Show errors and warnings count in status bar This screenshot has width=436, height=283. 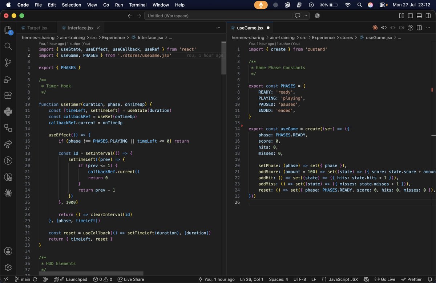[102, 279]
